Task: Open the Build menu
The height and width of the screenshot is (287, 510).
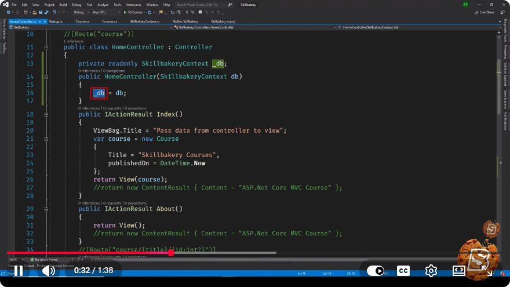Action: [x=63, y=5]
